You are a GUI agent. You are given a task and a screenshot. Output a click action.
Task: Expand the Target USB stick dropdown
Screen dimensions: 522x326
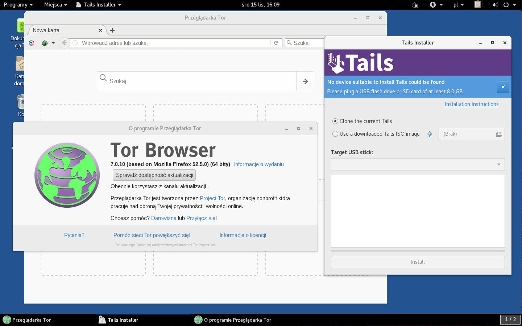click(x=418, y=164)
